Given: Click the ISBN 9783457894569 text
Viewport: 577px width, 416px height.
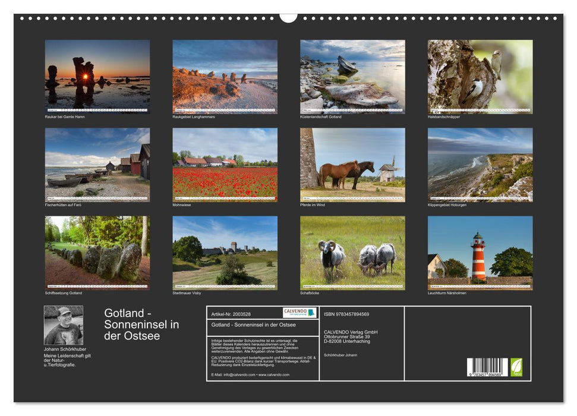Looking at the screenshot, I should (x=345, y=313).
